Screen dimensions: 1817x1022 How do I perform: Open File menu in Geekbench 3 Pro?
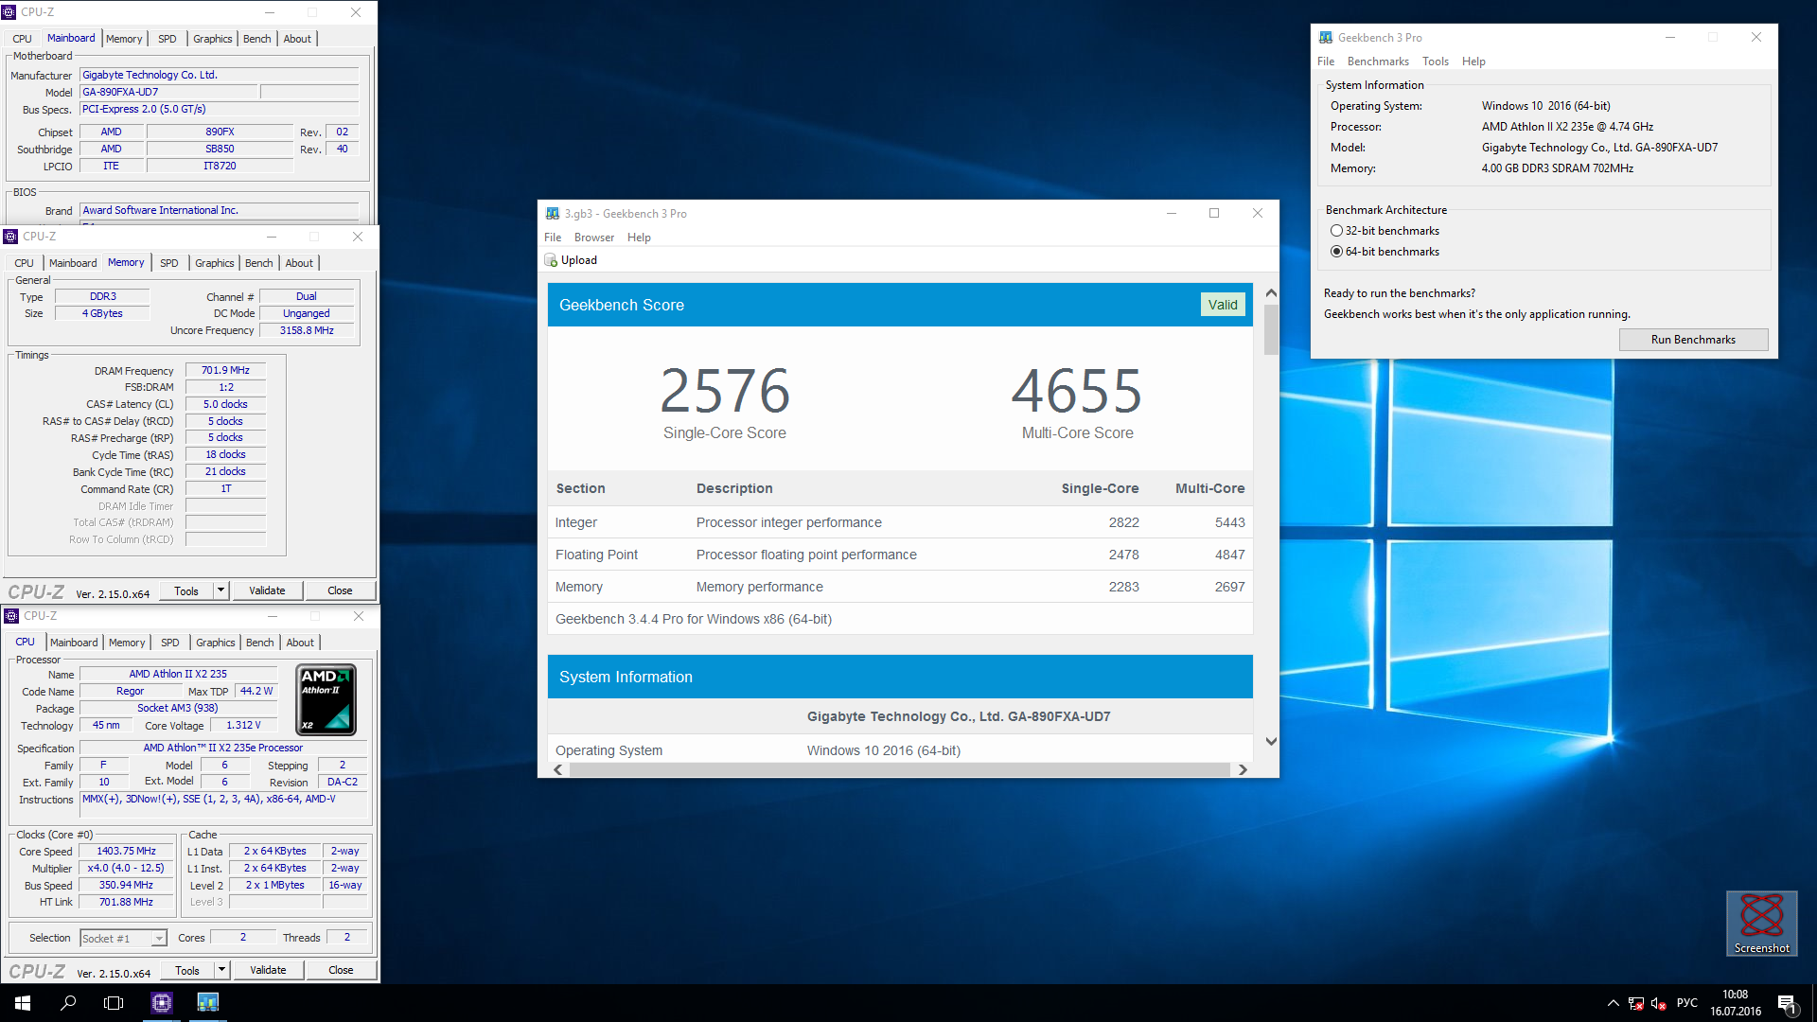point(1326,62)
